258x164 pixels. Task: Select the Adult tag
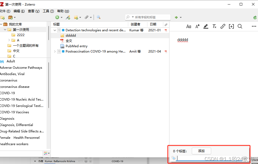(x=11, y=61)
